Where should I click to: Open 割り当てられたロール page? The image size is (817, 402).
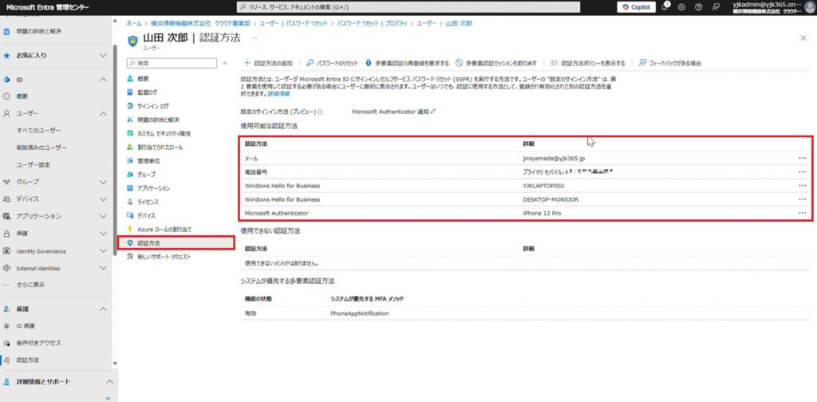pyautogui.click(x=160, y=148)
